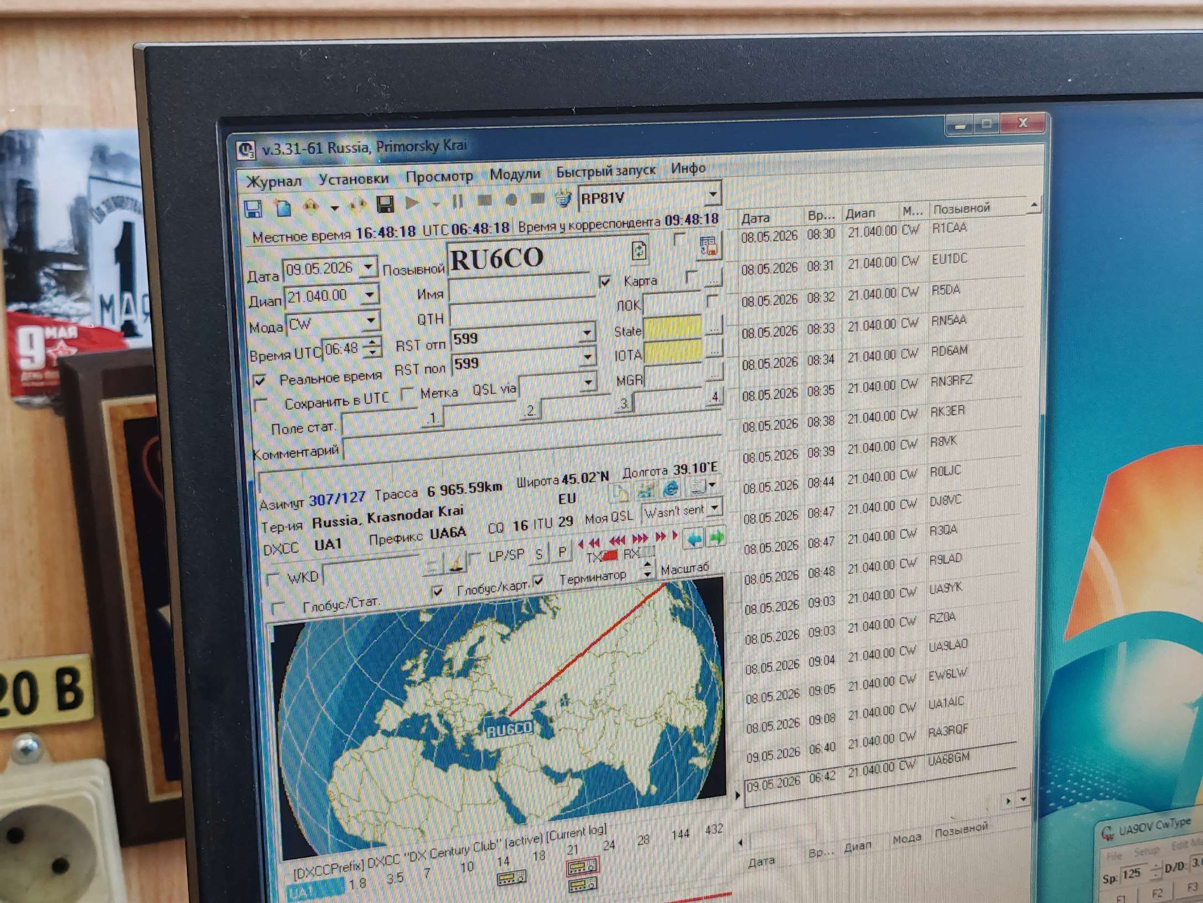This screenshot has height=903, width=1203.
Task: Click the dark floppy disk toolbar icon
Action: (x=385, y=204)
